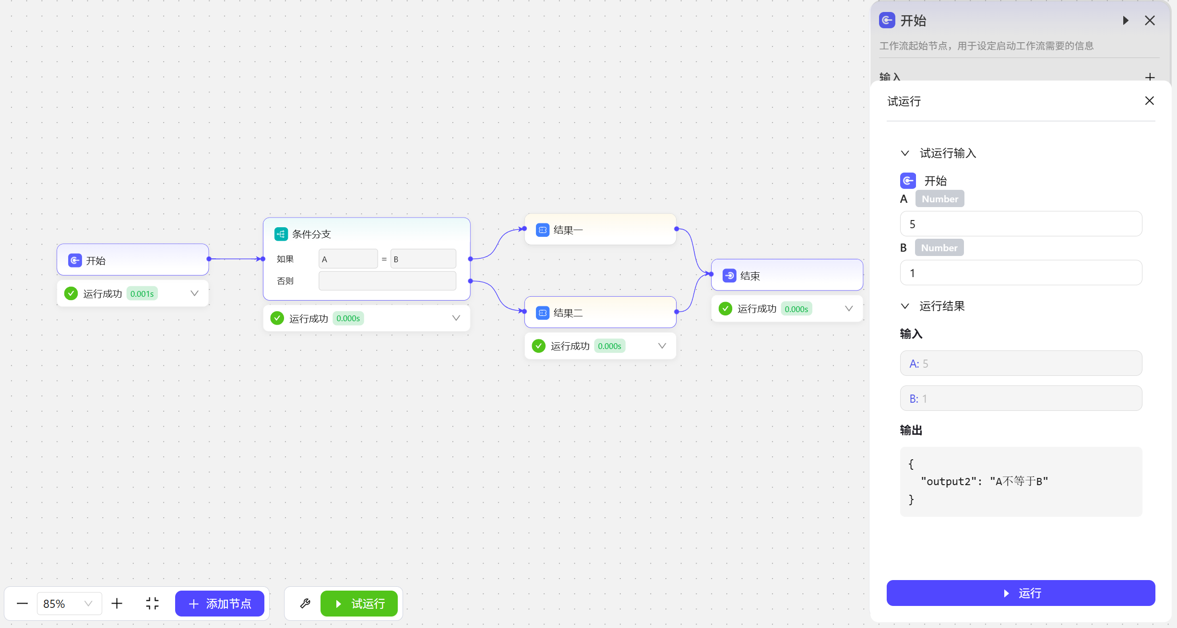This screenshot has width=1177, height=628.
Task: Click the wrench debug tool icon
Action: pyautogui.click(x=305, y=604)
